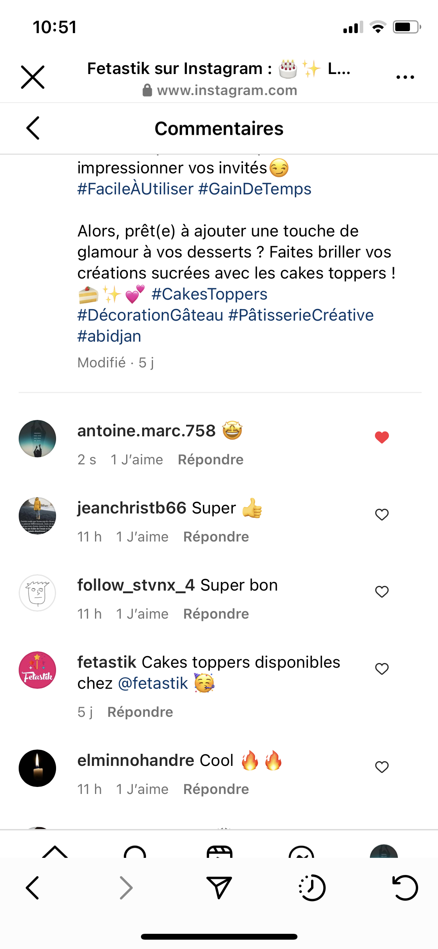Screen dimensions: 438x949
Task: Open elminnohandre's candle avatar
Action: [37, 768]
